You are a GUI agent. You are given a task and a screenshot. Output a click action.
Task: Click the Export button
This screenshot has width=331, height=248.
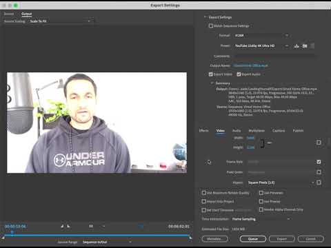[281, 239]
